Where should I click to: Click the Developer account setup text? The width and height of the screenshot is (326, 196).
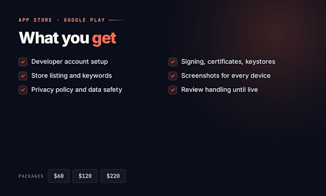70,62
